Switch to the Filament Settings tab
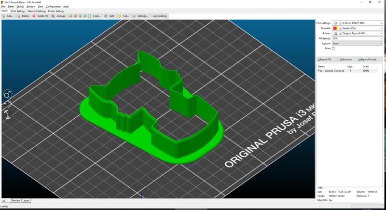Image resolution: width=386 pixels, height=210 pixels. pyautogui.click(x=37, y=11)
